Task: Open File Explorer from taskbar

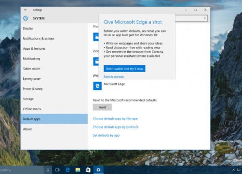Action: coord(78,170)
